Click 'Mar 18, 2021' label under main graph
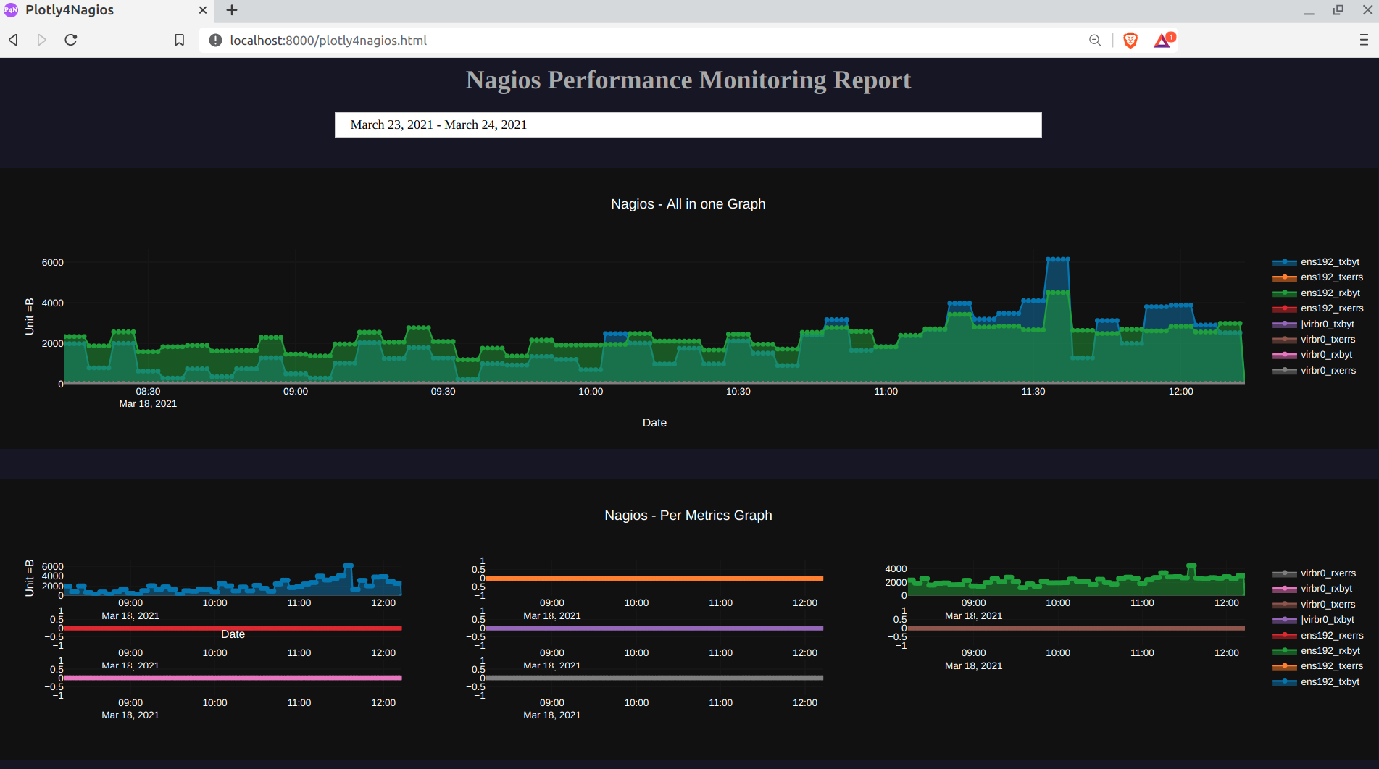 click(148, 404)
